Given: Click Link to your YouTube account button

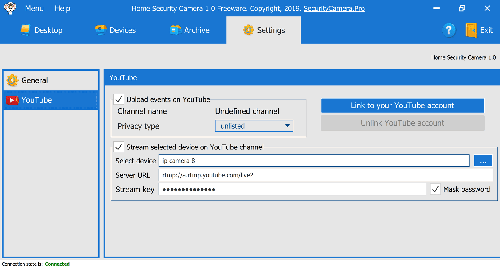Looking at the screenshot, I should click(402, 106).
